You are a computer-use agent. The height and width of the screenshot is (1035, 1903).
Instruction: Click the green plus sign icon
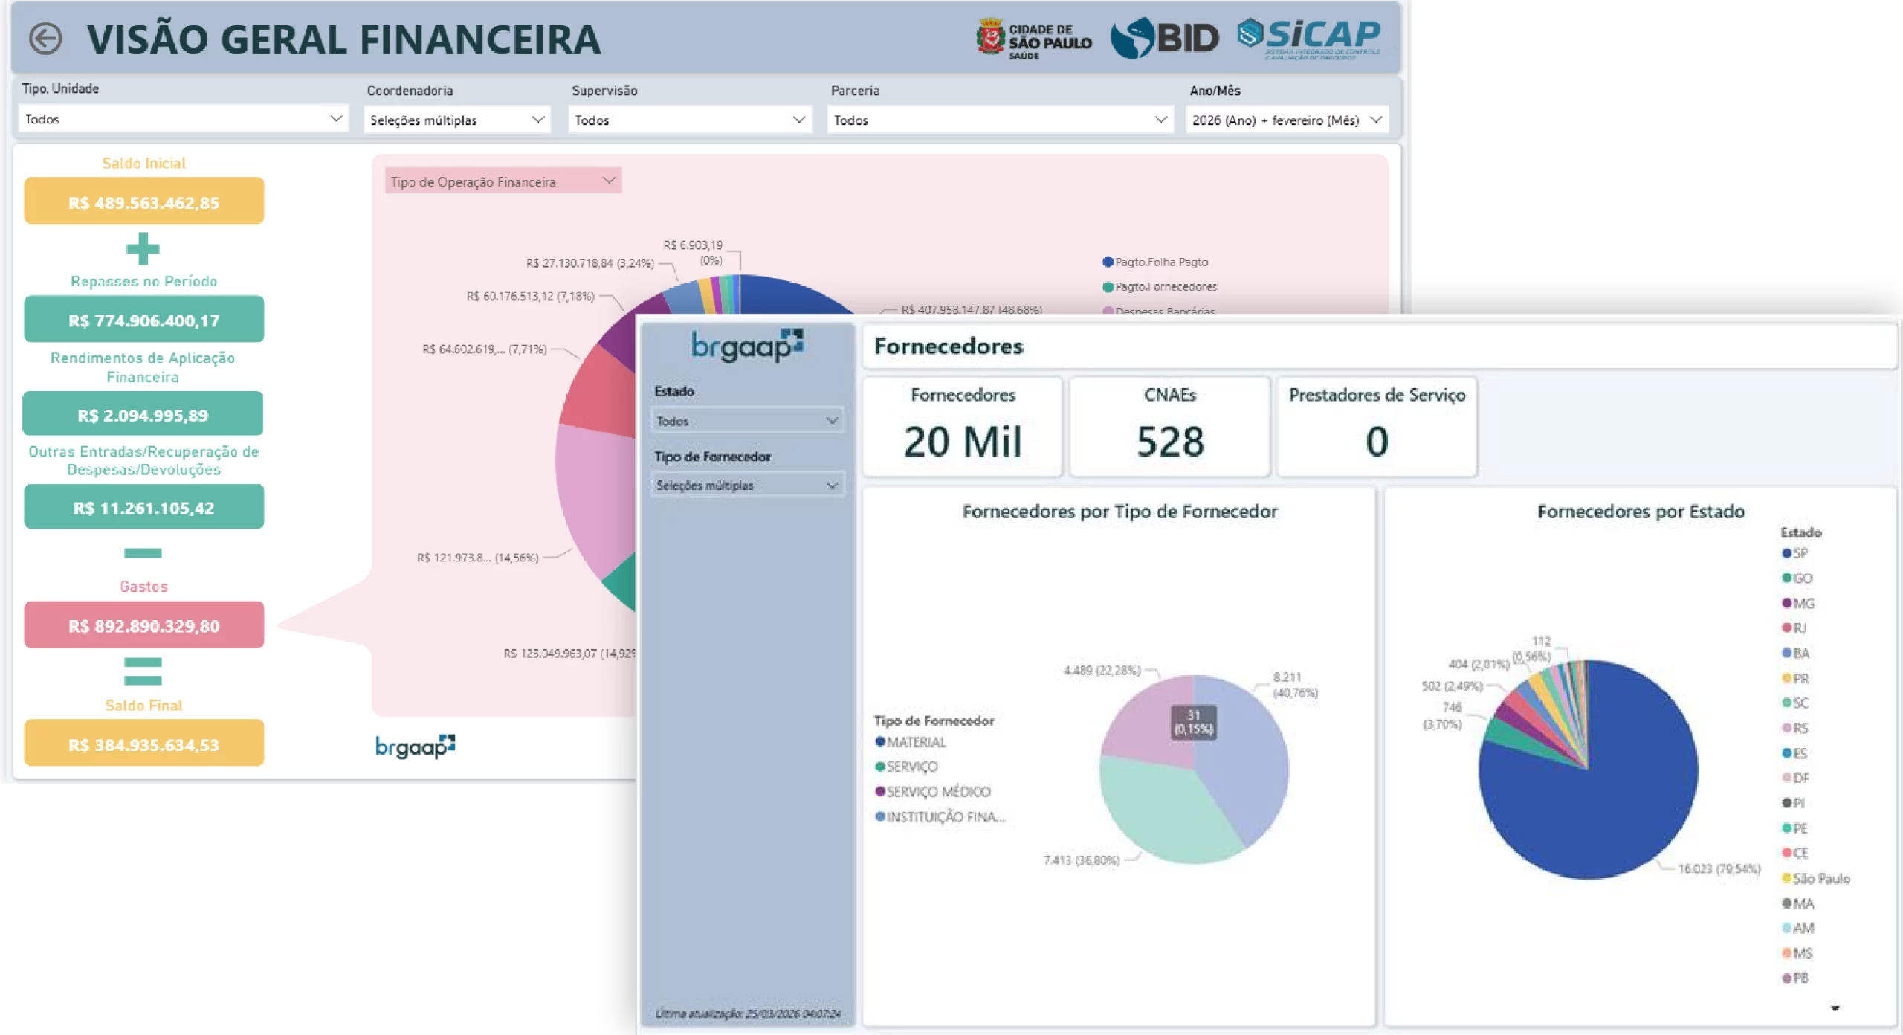click(x=143, y=249)
